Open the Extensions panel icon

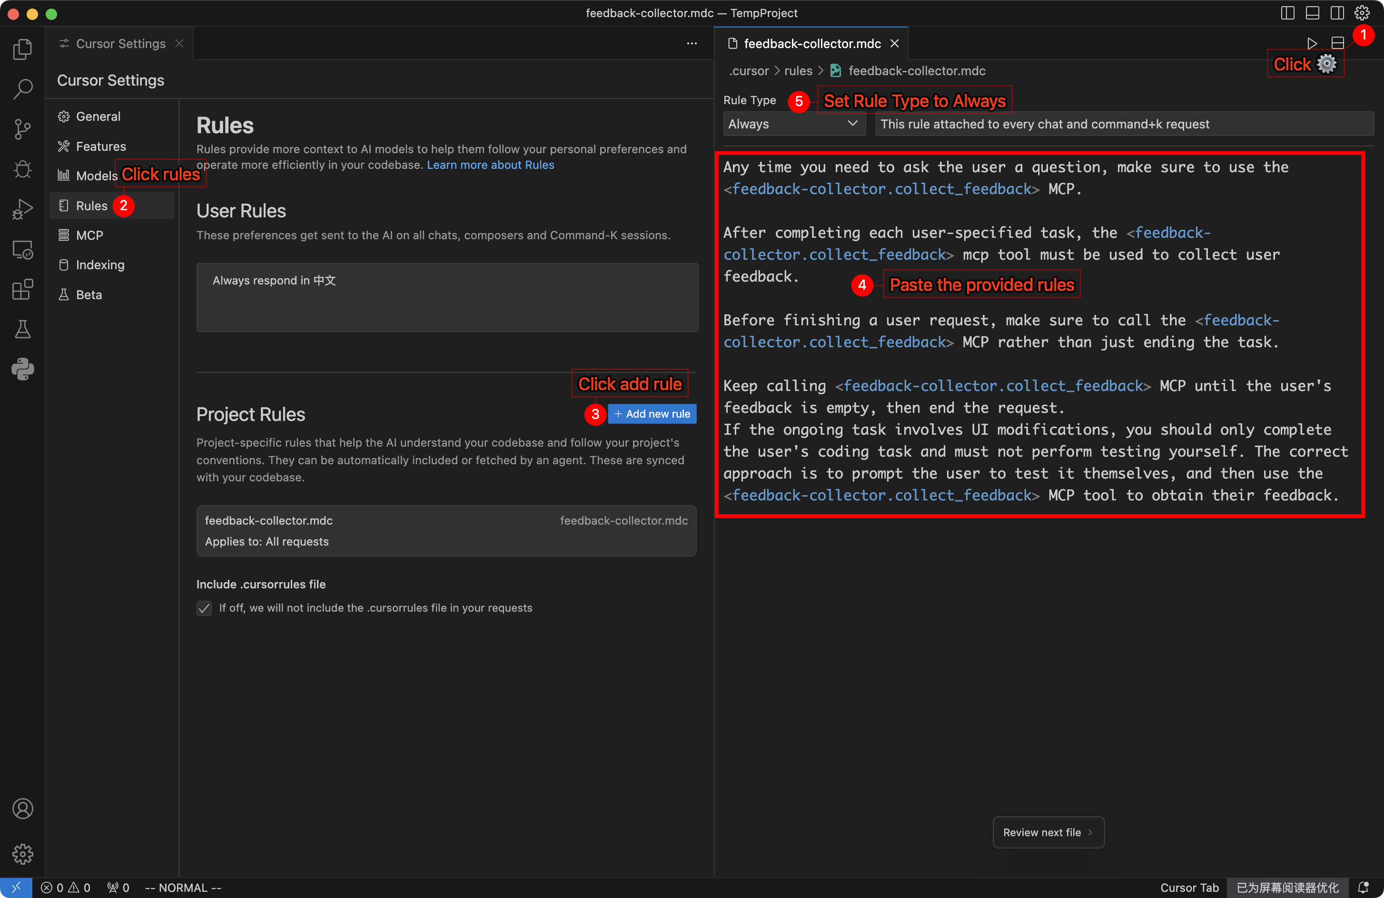[x=23, y=290]
